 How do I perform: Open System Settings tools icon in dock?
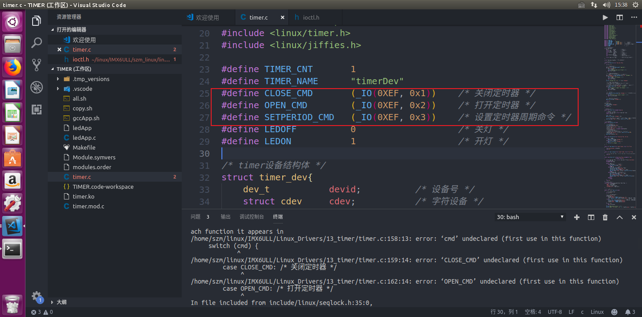pyautogui.click(x=13, y=203)
